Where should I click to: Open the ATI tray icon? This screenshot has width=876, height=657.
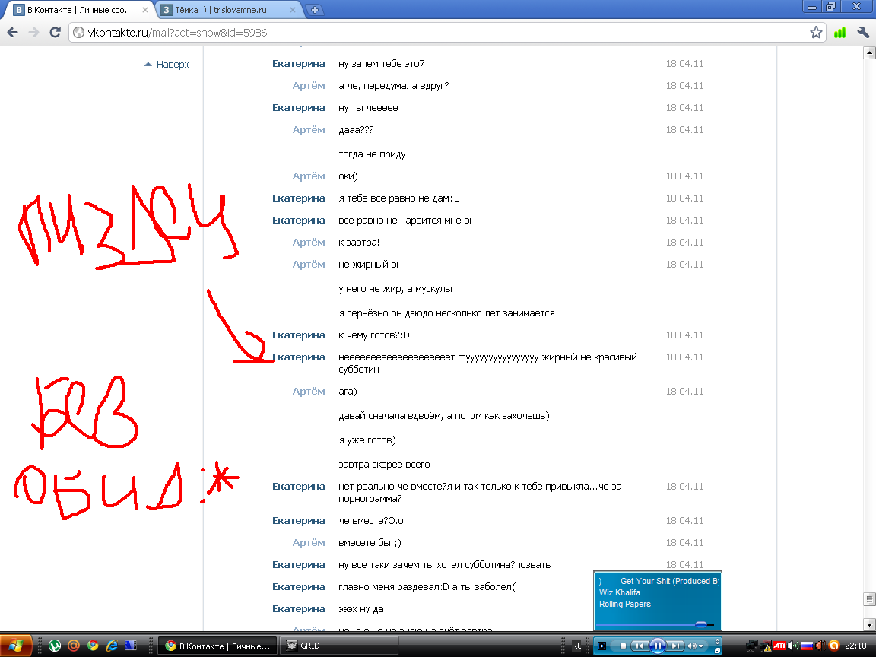tap(779, 646)
